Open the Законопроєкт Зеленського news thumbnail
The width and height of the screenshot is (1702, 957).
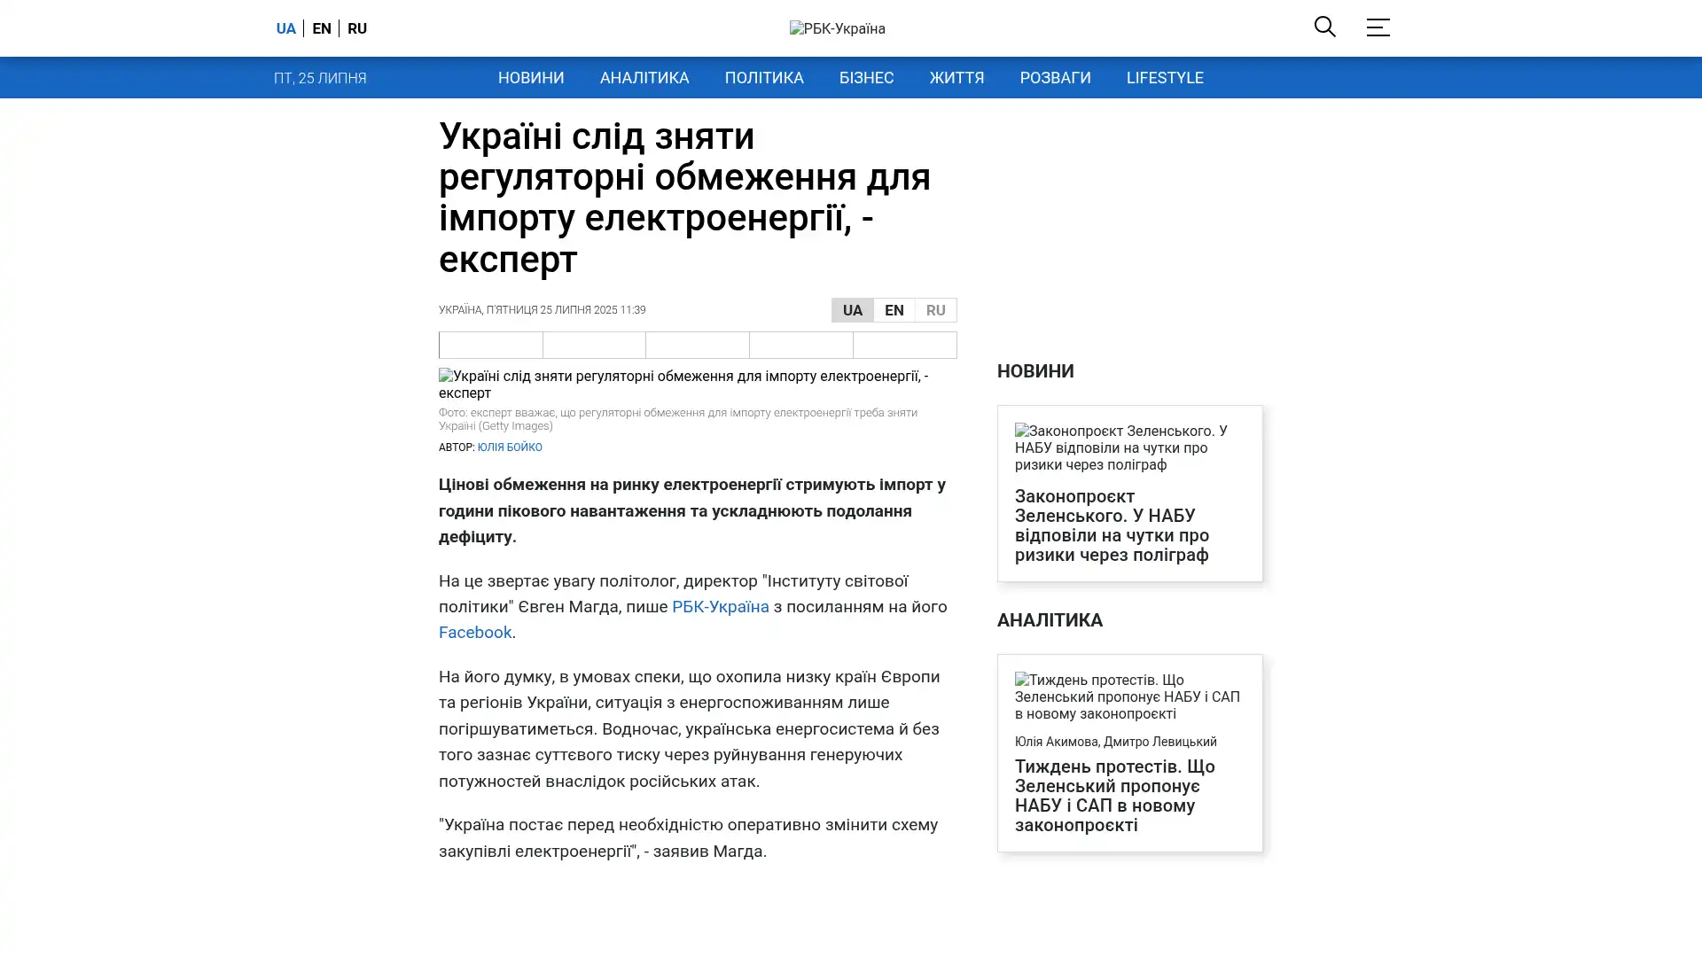pos(1129,447)
